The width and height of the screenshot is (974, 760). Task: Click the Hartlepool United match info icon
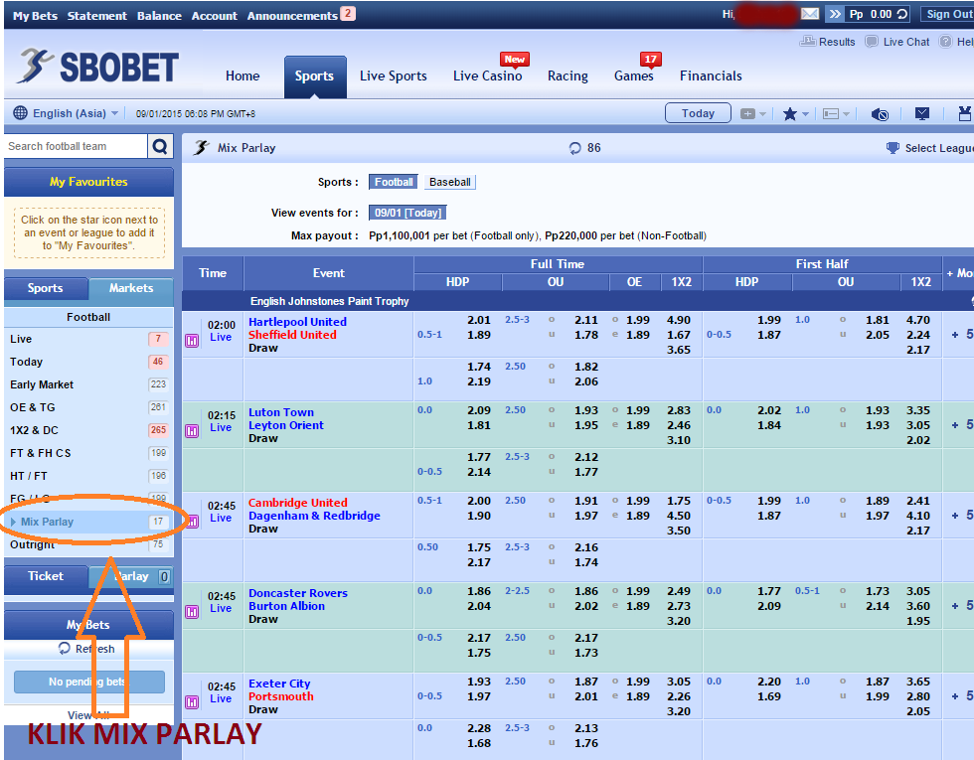coord(191,340)
